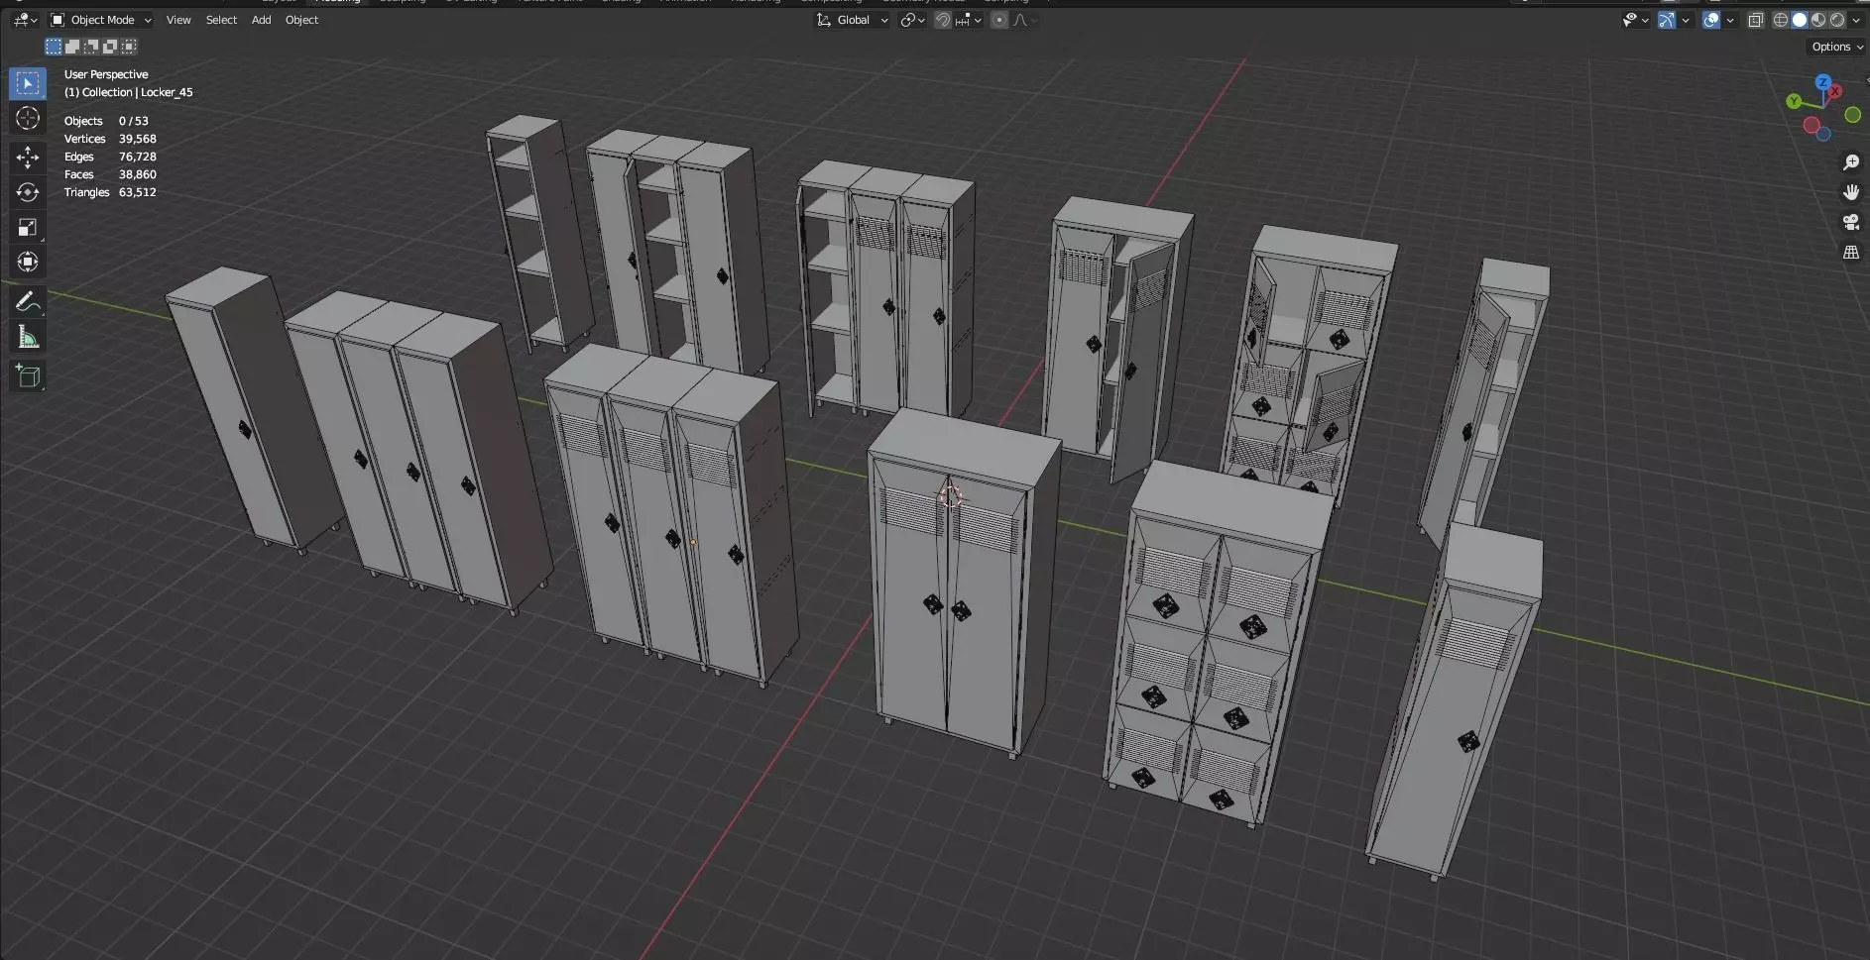This screenshot has width=1870, height=960.
Task: Activate the Rotate tool
Action: click(28, 192)
